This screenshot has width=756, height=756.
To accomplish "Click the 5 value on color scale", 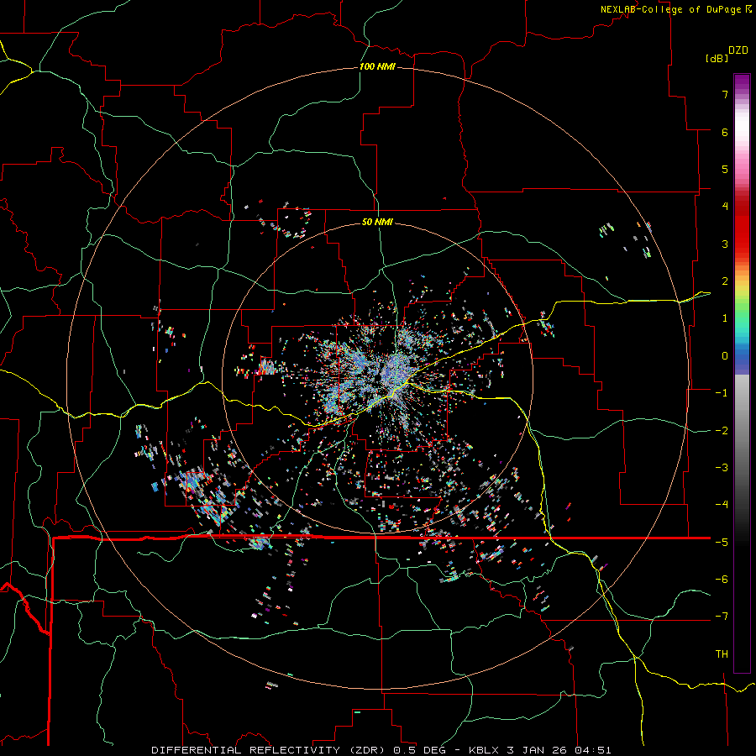I will [x=725, y=169].
